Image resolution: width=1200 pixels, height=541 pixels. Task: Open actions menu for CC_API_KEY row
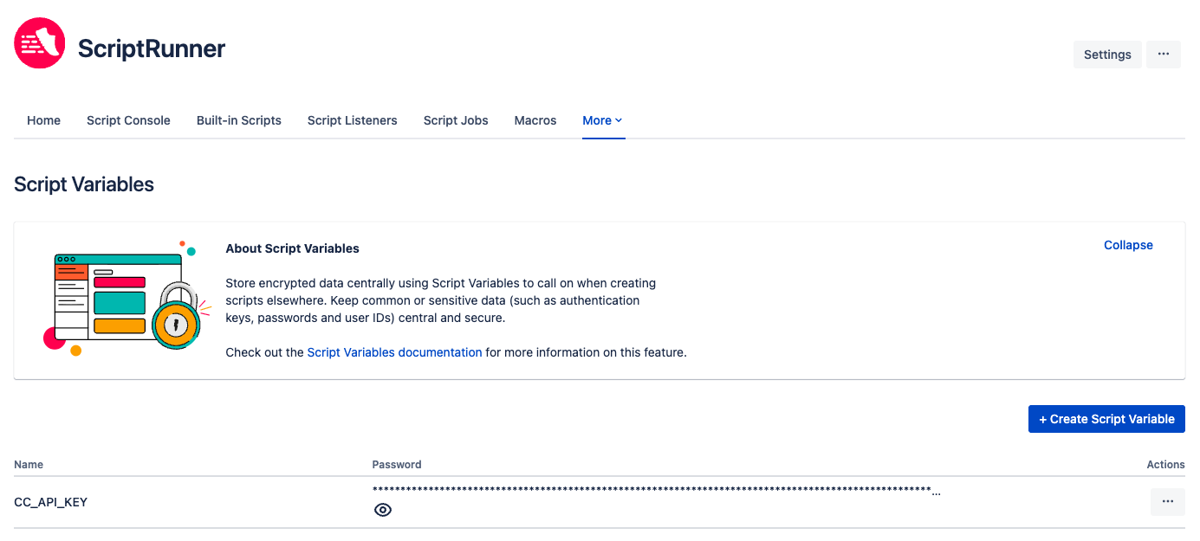[x=1167, y=502]
